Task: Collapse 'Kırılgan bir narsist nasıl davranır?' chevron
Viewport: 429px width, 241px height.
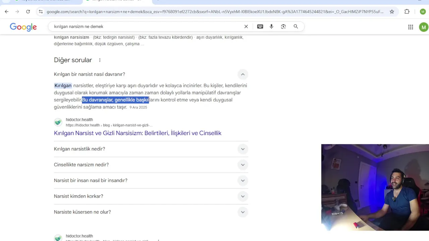Action: click(243, 74)
